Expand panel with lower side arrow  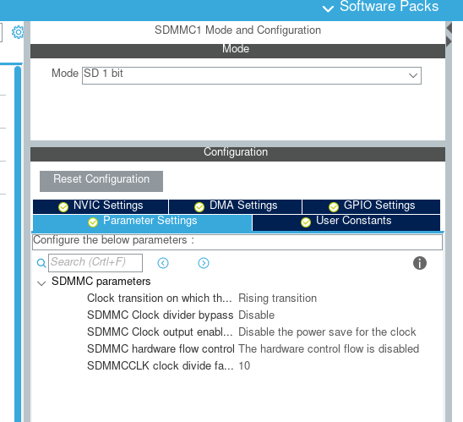coord(449,41)
